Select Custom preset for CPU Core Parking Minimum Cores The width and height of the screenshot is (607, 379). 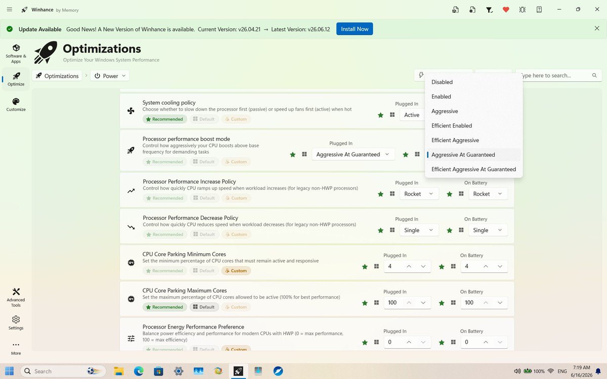tap(236, 271)
